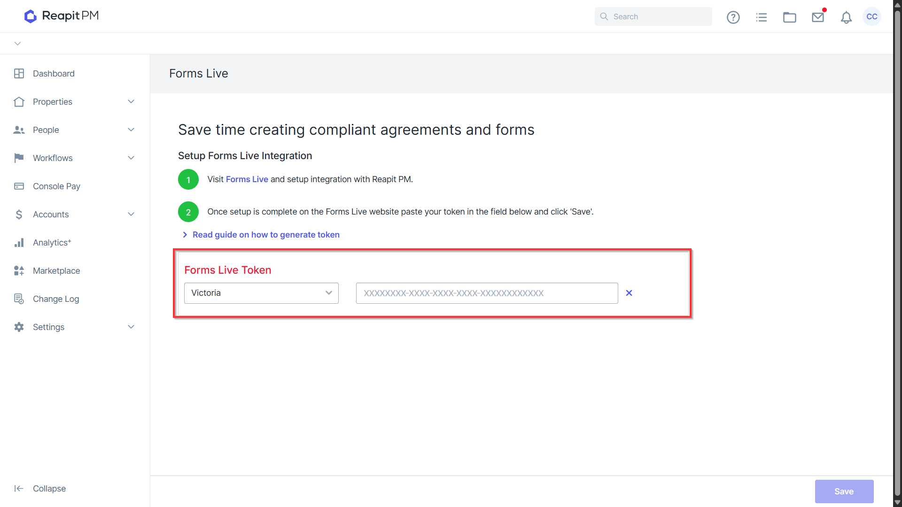Click the Forms Live token input field
This screenshot has height=507, width=902.
pos(487,293)
